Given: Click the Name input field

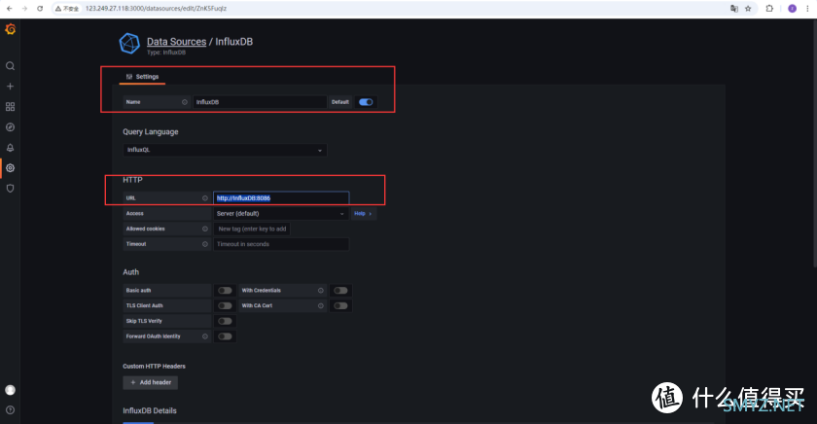Looking at the screenshot, I should click(260, 102).
